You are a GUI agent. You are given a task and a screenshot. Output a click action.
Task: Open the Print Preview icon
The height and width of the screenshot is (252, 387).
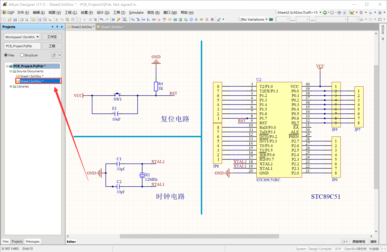point(27,19)
